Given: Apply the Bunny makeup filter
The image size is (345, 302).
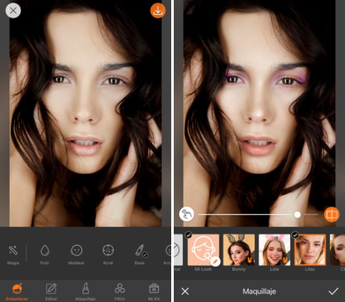Looking at the screenshot, I should [x=239, y=250].
